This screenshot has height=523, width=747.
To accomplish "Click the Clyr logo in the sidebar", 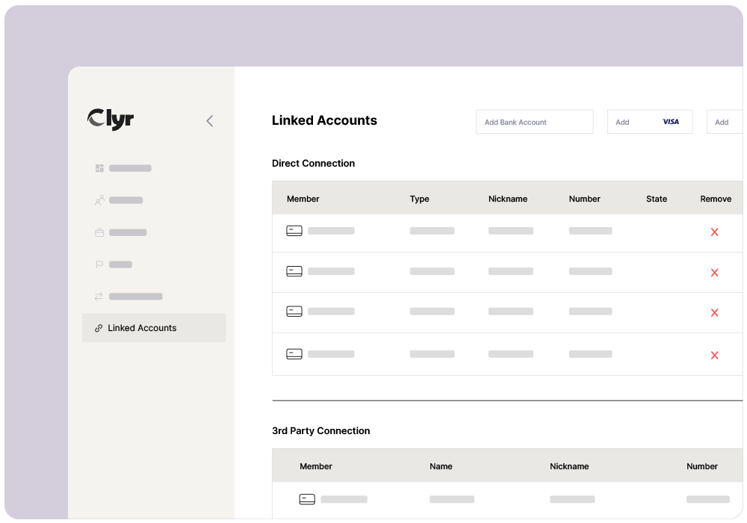I will [111, 120].
